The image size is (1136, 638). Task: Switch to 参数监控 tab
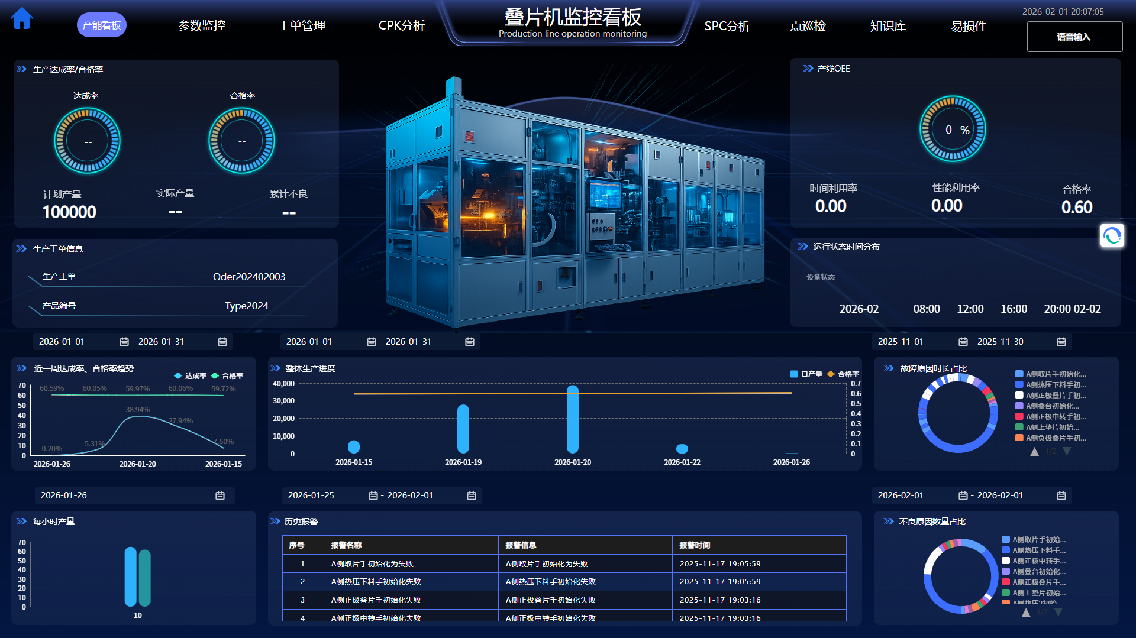[202, 25]
